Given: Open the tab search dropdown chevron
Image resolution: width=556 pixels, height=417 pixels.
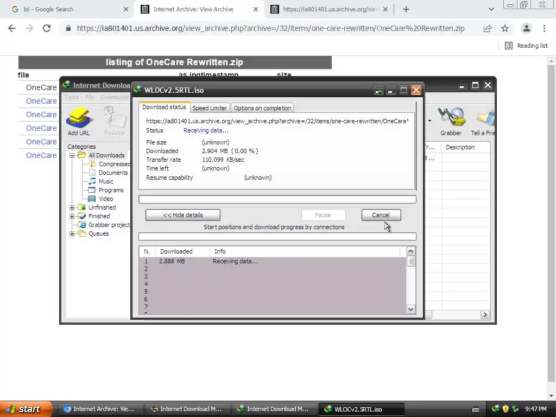Looking at the screenshot, I should click(491, 10).
